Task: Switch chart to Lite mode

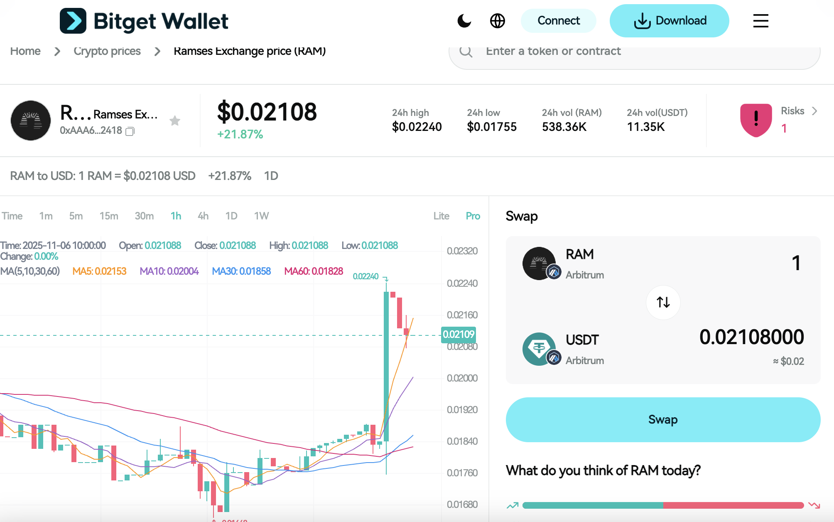Action: pyautogui.click(x=441, y=216)
